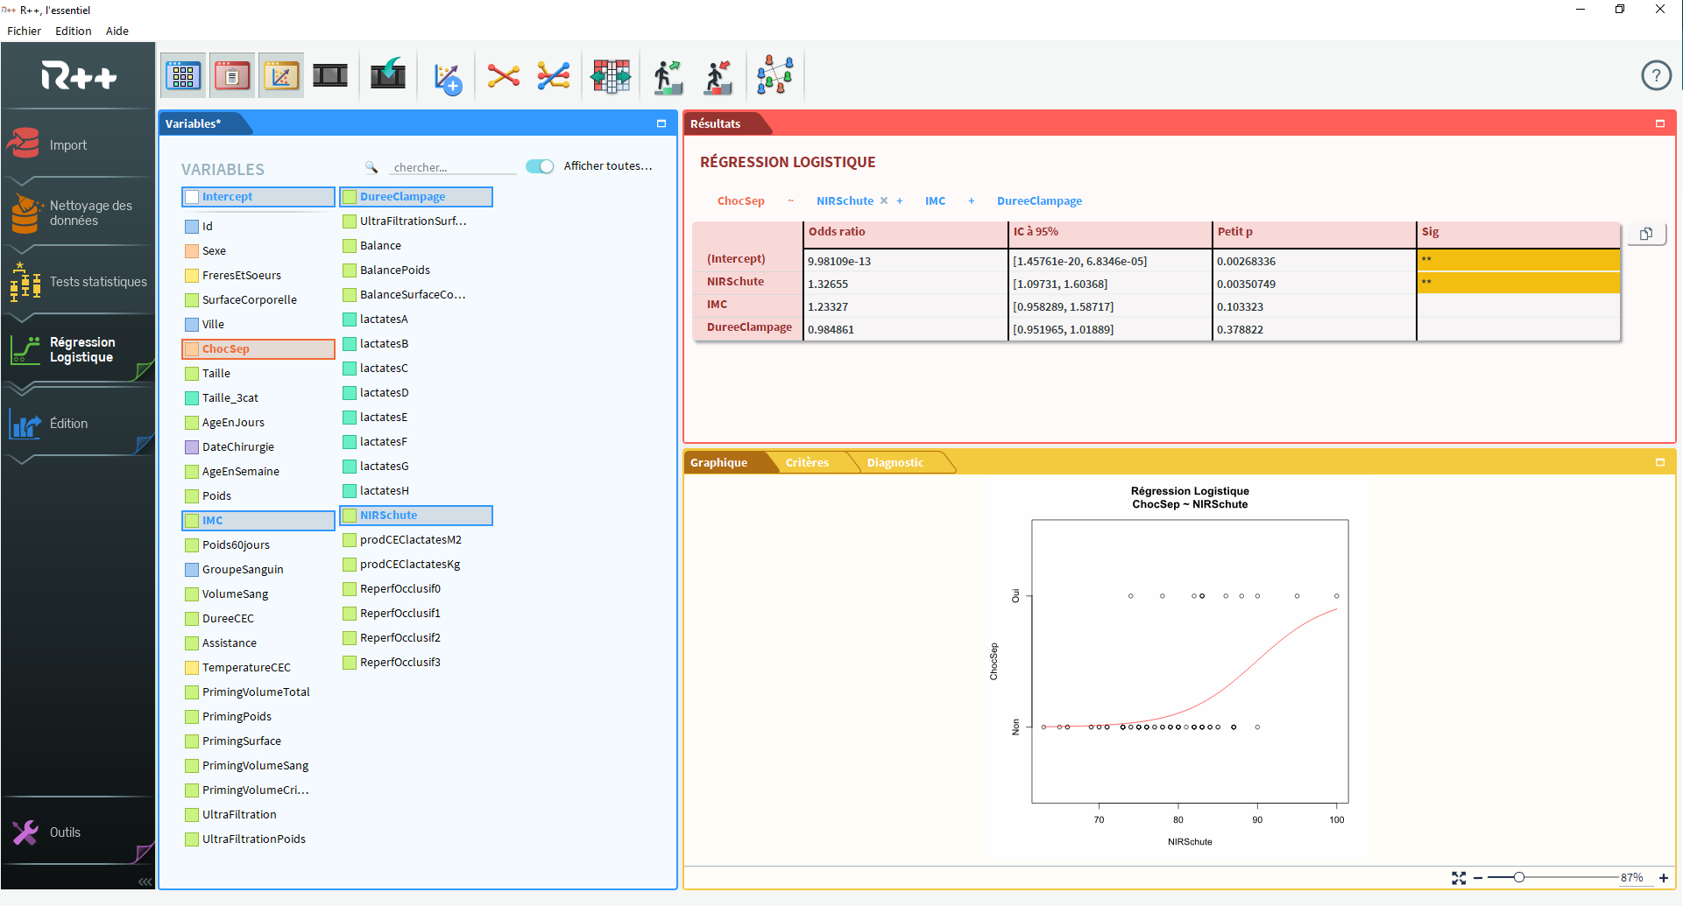The image size is (1683, 906).
Task: Open Nettoyage des données in sidebar
Action: click(x=77, y=213)
